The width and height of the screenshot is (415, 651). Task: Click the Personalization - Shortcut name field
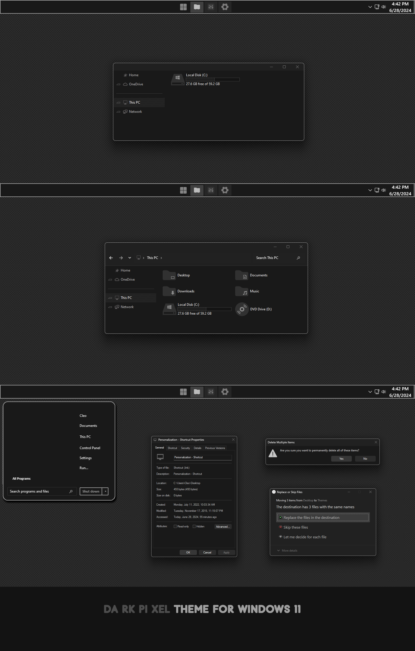[x=203, y=457]
